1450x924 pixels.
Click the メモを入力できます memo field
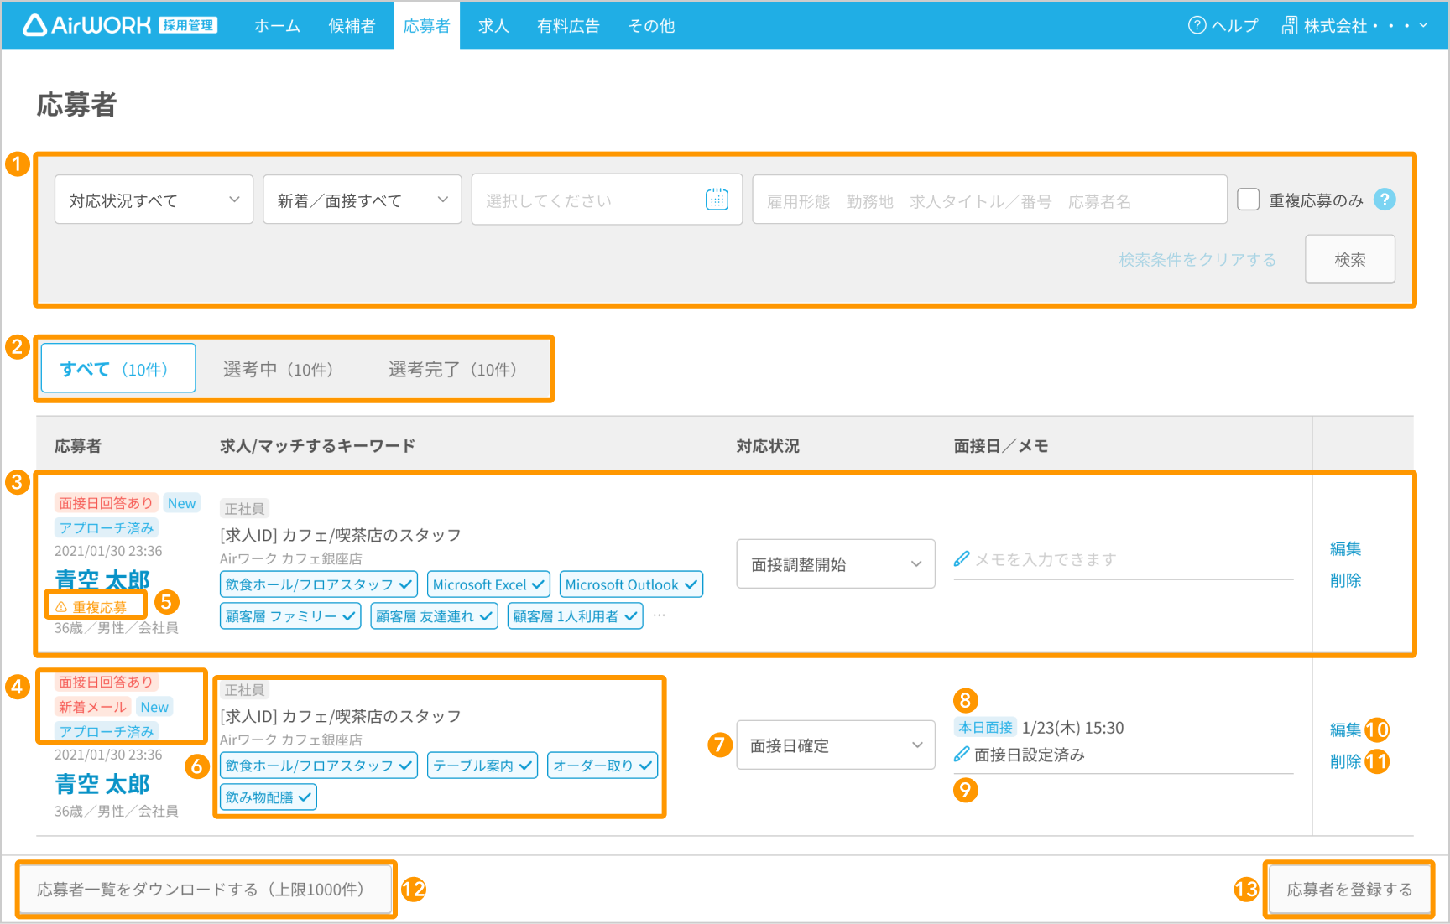1124,559
